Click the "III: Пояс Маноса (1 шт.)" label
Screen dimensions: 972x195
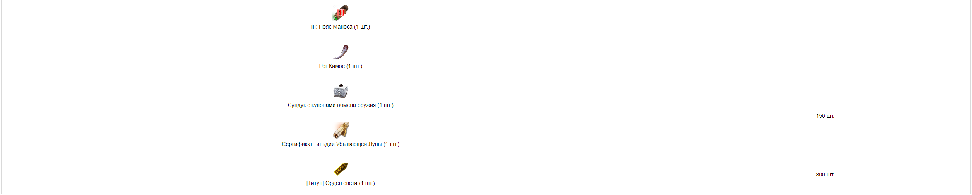point(341,27)
